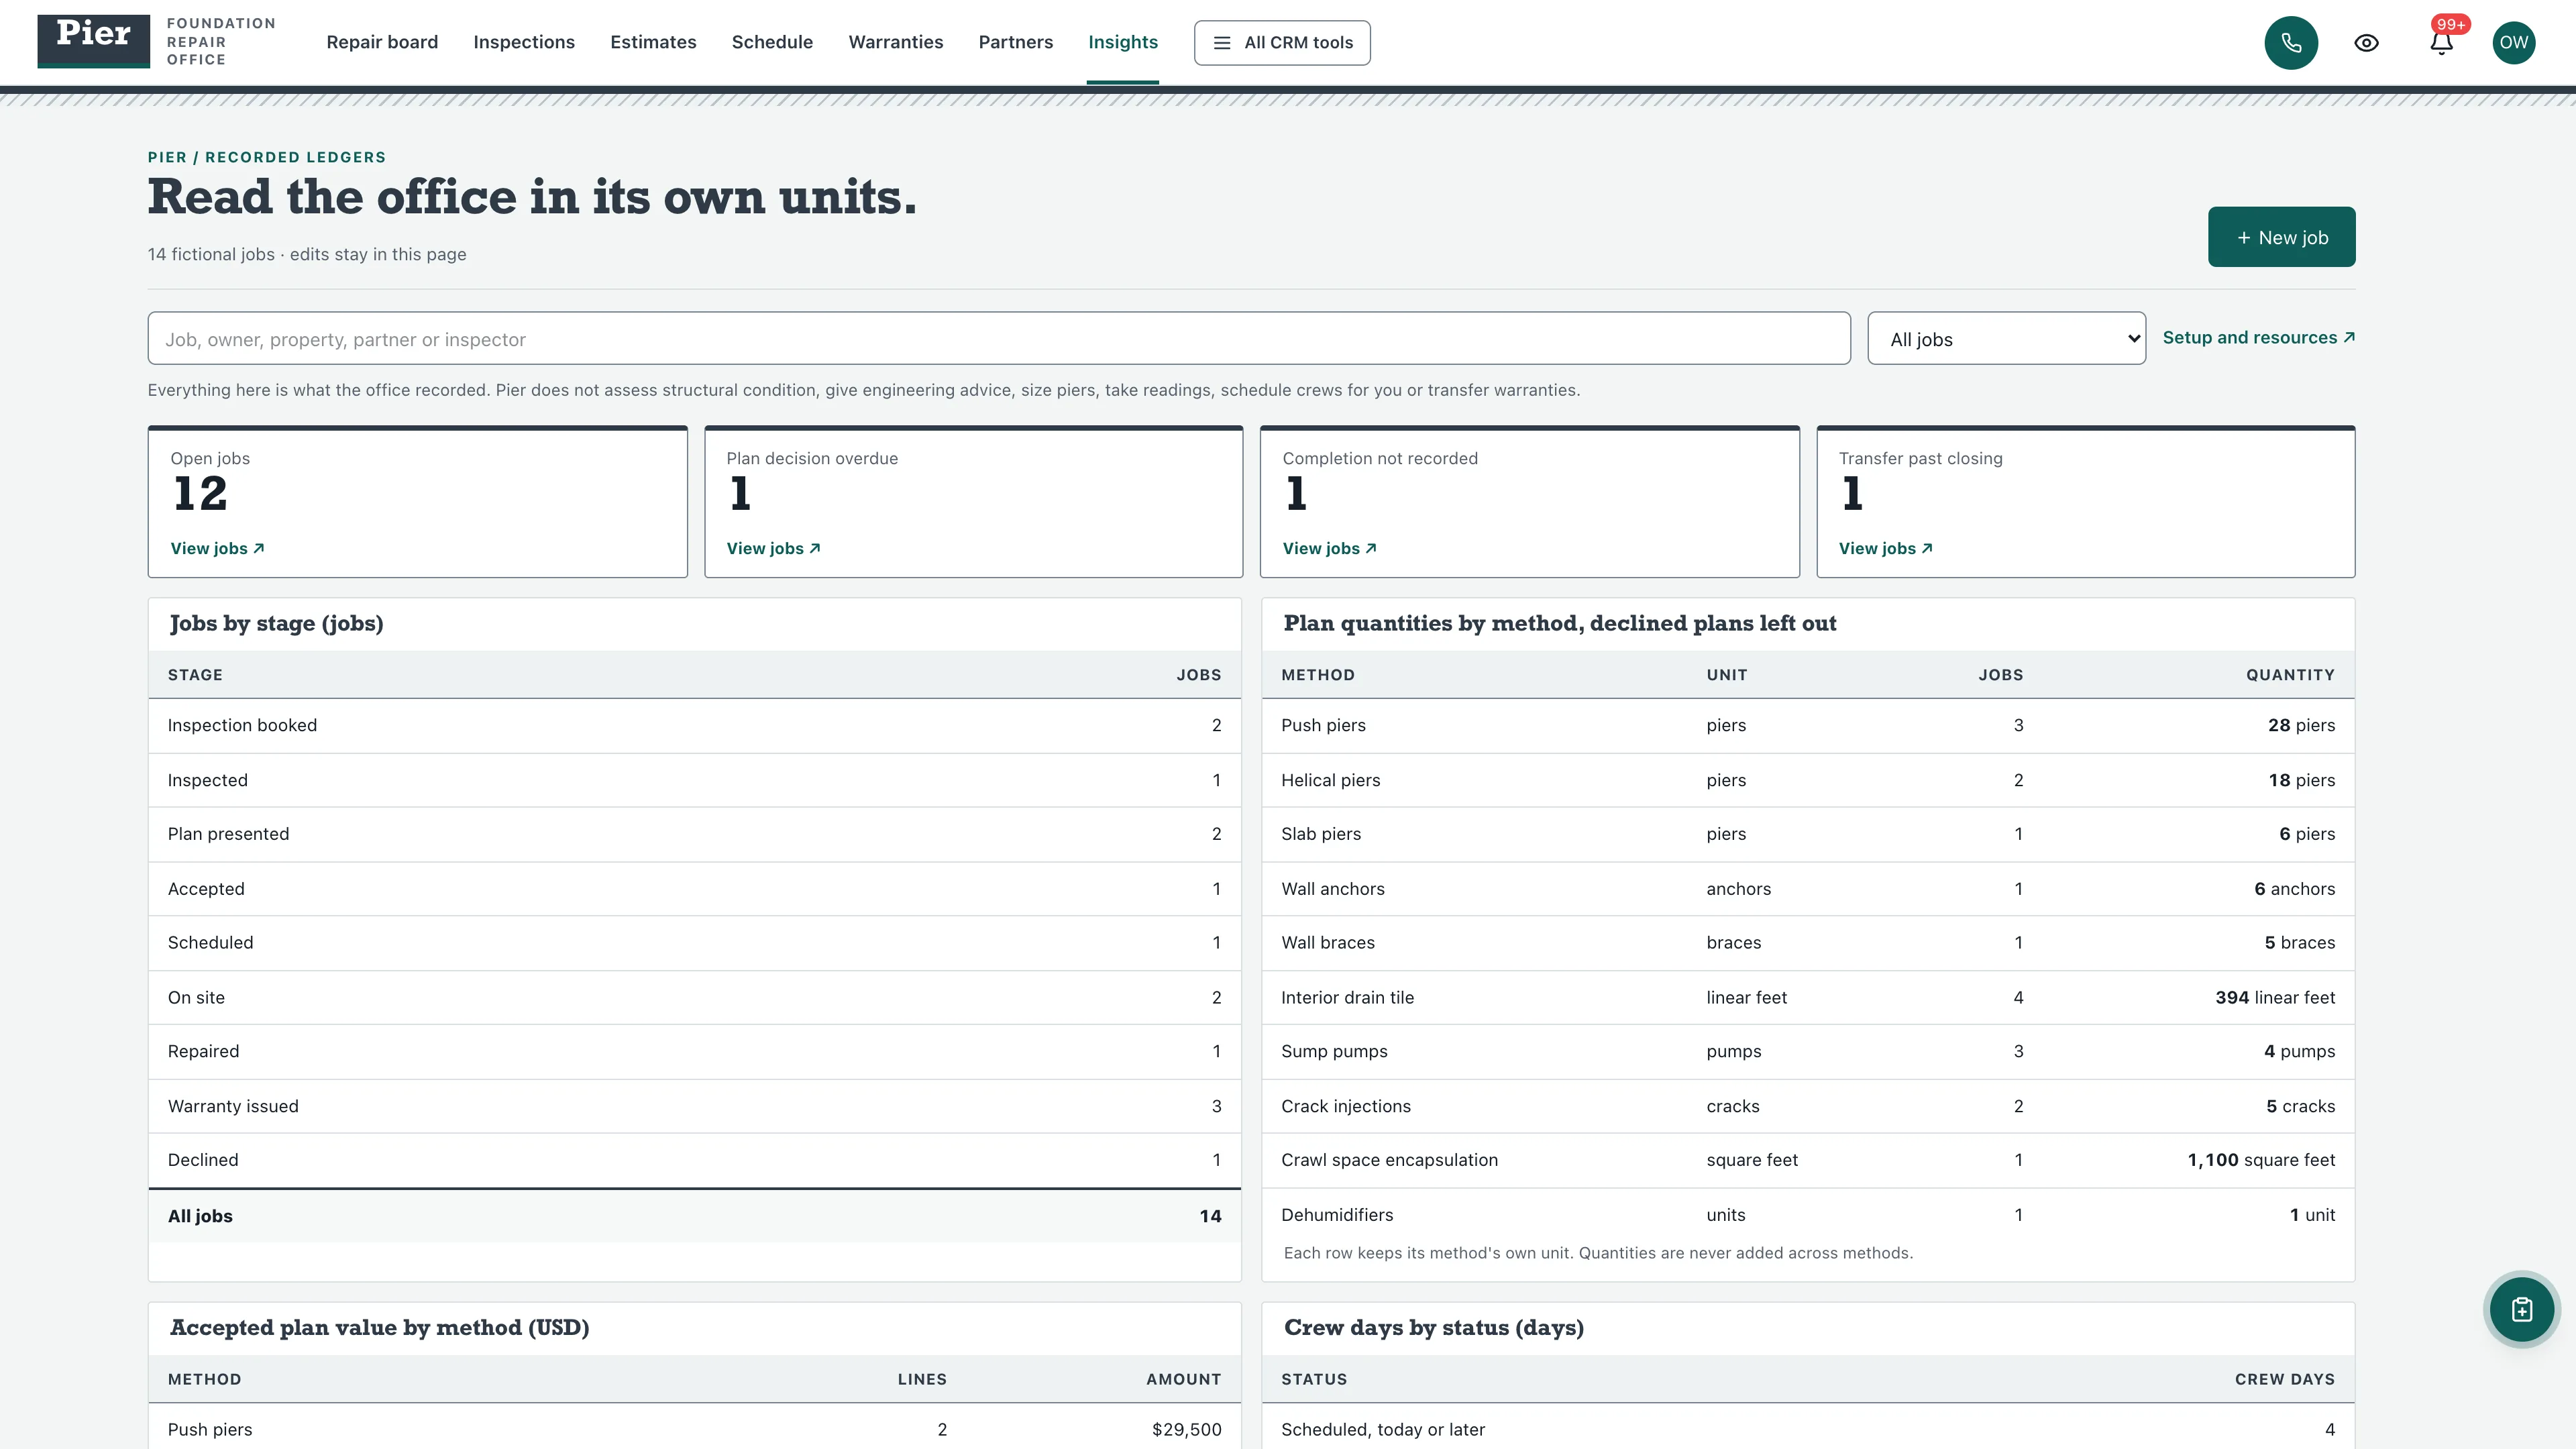2576x1449 pixels.
Task: Click the Interior drain tile row
Action: click(x=1808, y=997)
